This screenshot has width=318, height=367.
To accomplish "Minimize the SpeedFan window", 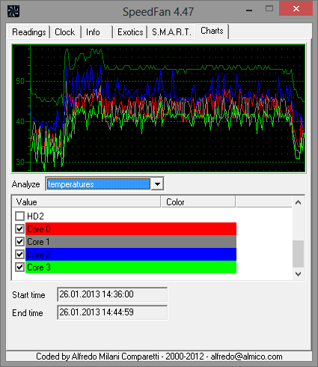I will 249,10.
